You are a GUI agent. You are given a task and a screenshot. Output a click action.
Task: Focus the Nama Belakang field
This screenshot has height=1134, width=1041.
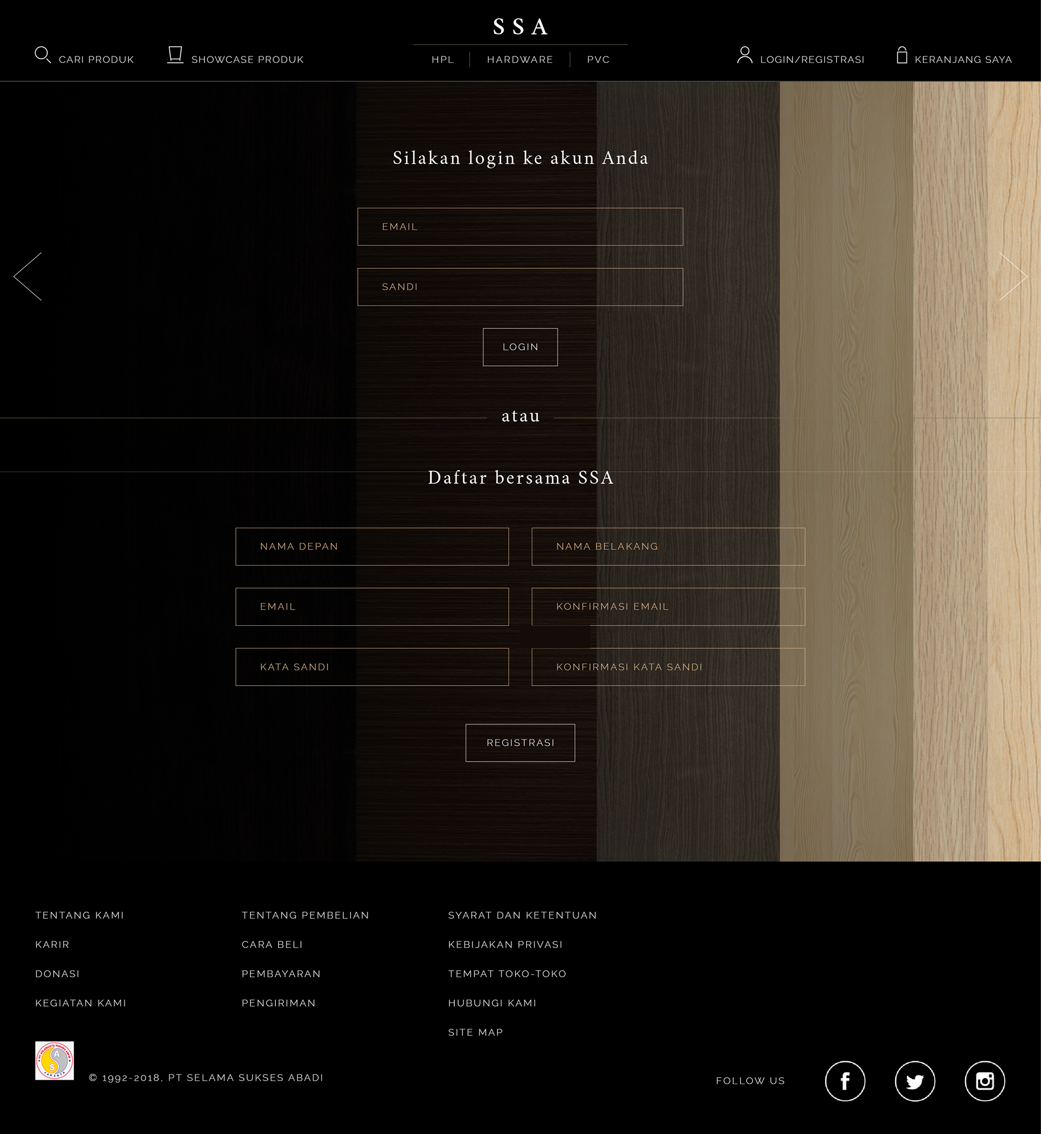(668, 547)
